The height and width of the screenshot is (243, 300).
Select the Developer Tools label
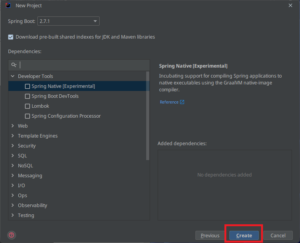coord(35,76)
